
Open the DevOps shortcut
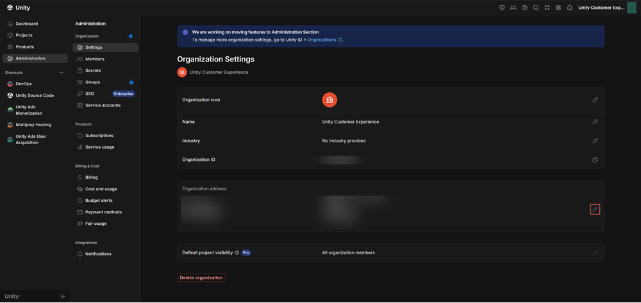point(35,84)
